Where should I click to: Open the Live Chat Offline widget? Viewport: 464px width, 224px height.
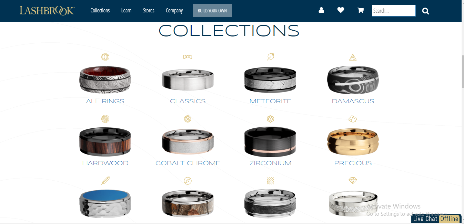click(x=436, y=219)
